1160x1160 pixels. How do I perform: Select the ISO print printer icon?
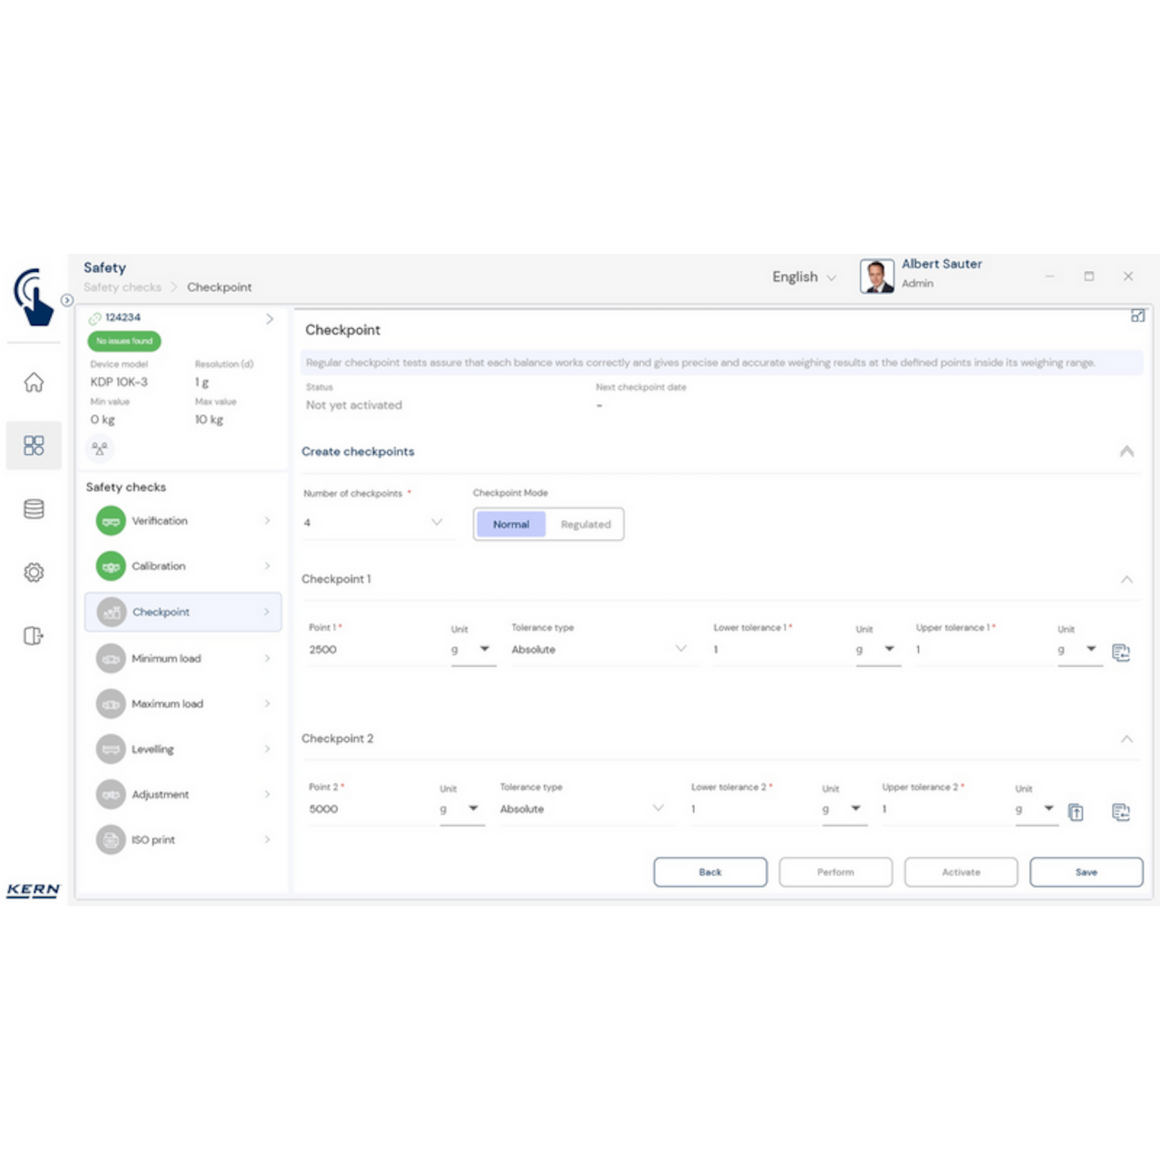click(111, 839)
